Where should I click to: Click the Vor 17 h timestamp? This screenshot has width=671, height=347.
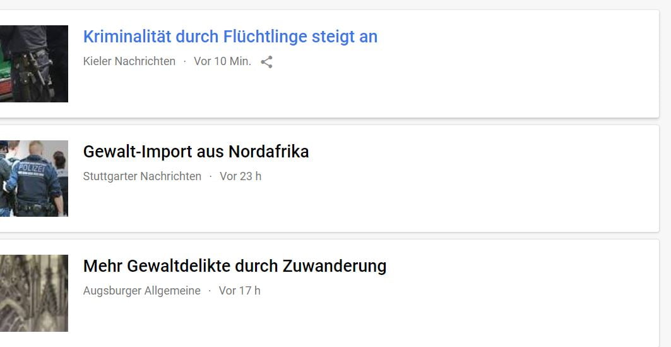pyautogui.click(x=239, y=291)
